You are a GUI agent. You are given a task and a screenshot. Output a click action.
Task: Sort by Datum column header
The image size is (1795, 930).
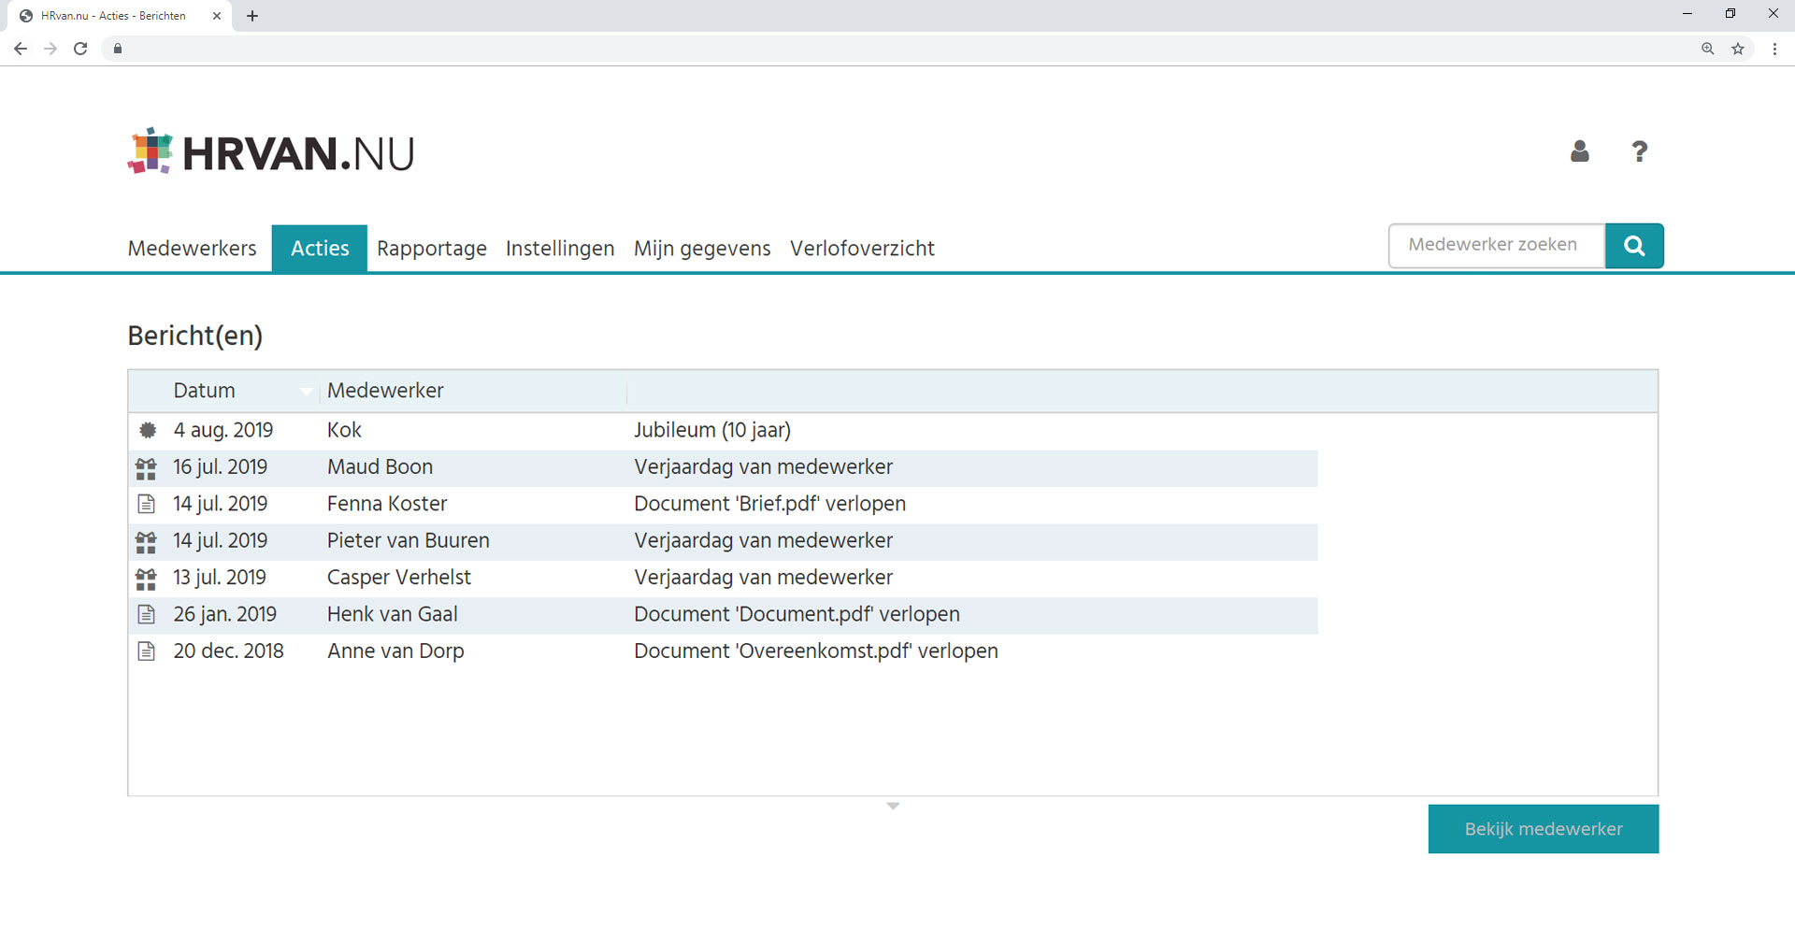point(204,391)
